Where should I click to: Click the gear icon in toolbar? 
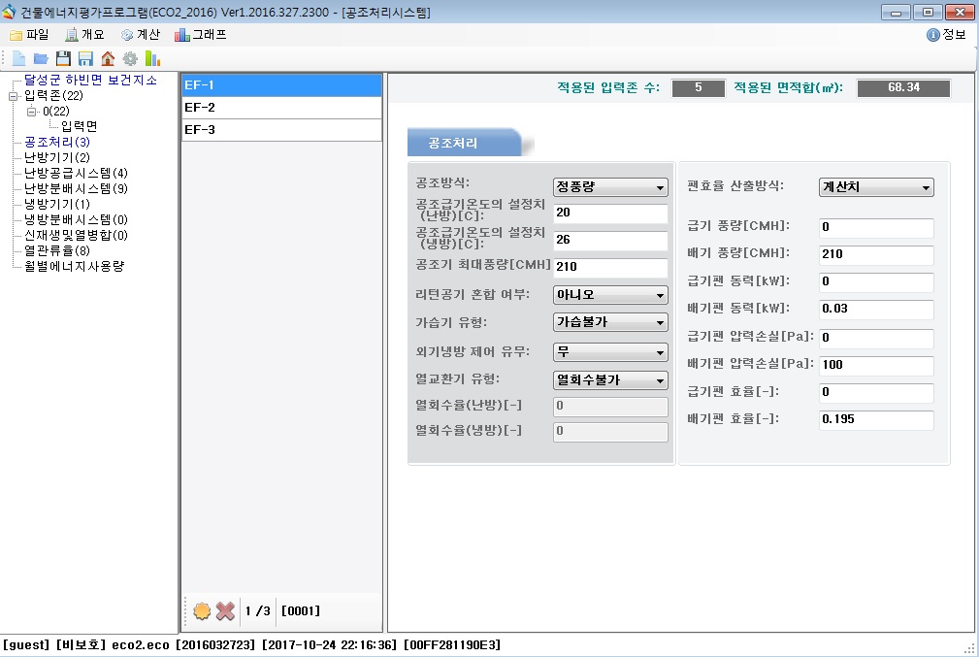pyautogui.click(x=130, y=58)
